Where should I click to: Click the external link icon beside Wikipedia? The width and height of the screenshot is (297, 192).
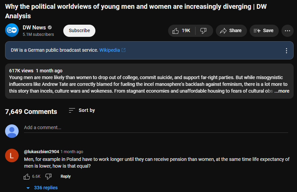[x=123, y=50]
